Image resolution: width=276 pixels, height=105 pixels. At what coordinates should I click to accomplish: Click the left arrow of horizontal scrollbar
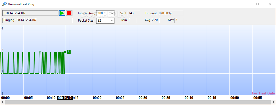[x=2, y=102]
